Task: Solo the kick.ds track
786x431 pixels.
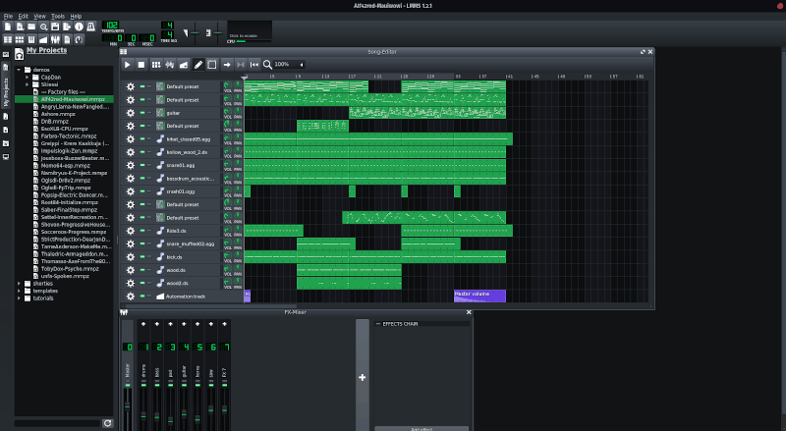Action: point(149,256)
